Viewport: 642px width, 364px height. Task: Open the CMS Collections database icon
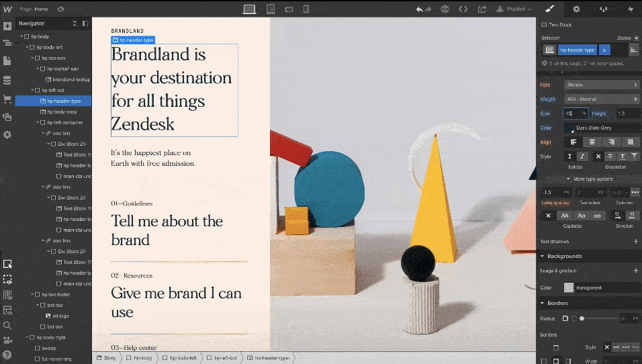point(7,80)
